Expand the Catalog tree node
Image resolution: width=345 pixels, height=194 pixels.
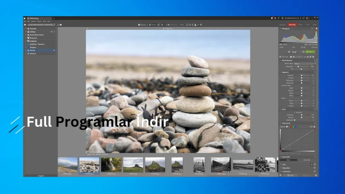[26, 32]
